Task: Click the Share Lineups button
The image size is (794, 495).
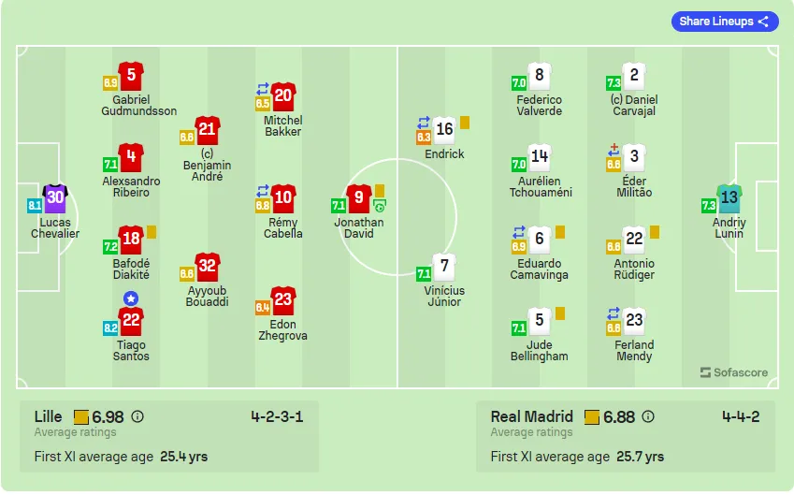Action: pos(724,22)
